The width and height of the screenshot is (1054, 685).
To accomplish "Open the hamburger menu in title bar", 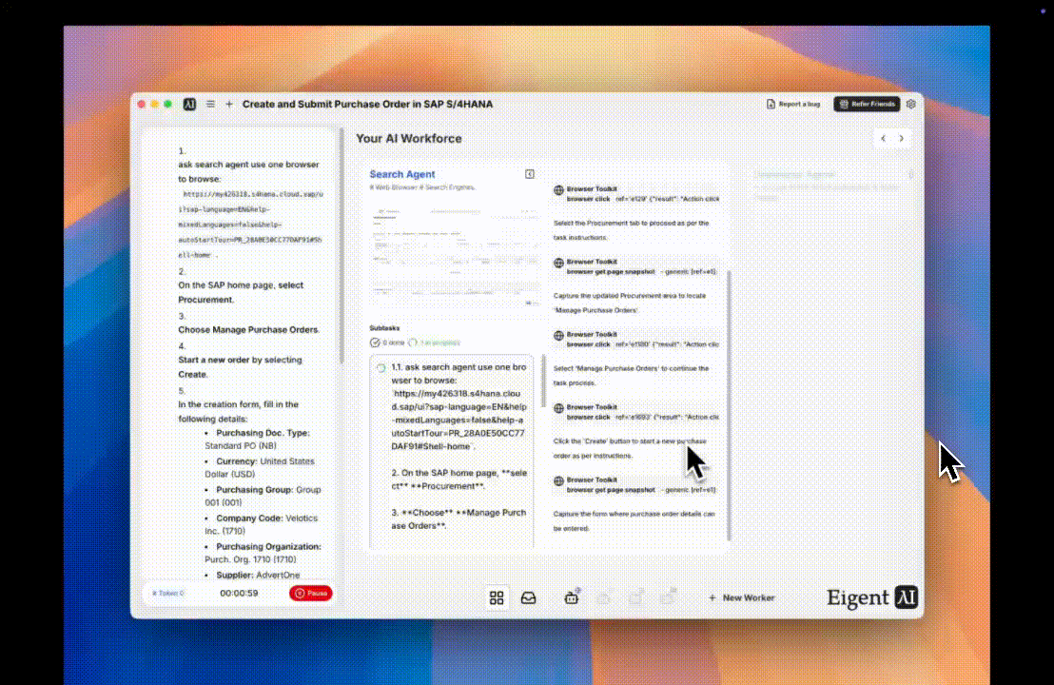I will tap(210, 105).
